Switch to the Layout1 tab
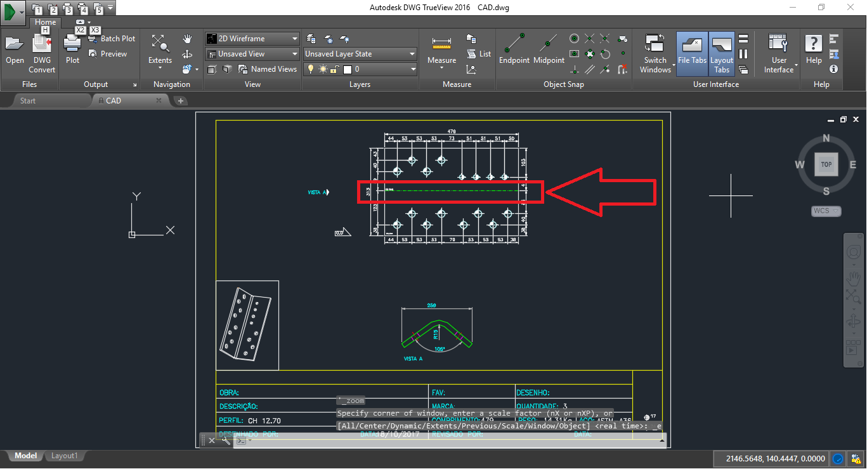The image size is (867, 469). pyautogui.click(x=64, y=456)
